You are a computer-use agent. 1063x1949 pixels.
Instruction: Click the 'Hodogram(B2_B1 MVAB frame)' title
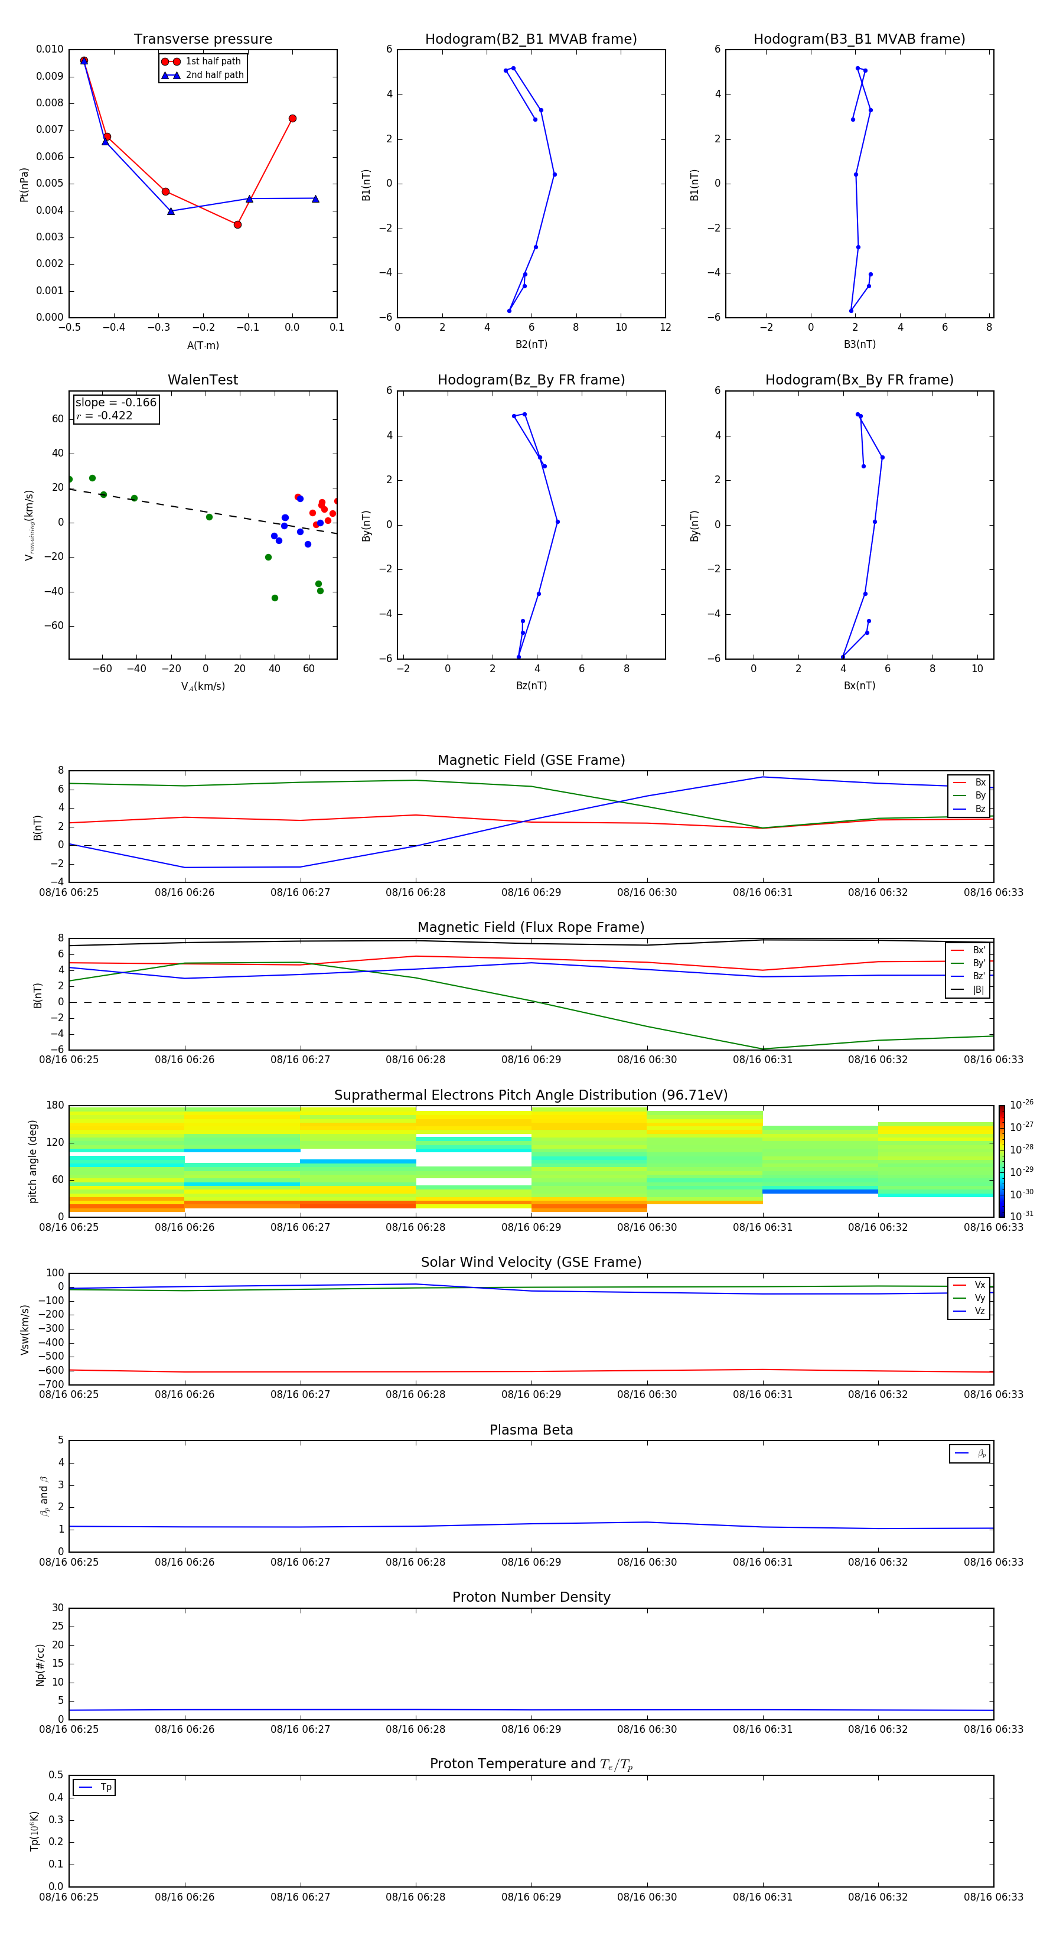531,40
